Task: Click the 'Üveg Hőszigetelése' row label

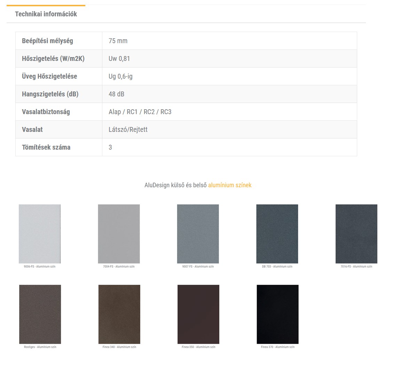Action: pos(49,77)
